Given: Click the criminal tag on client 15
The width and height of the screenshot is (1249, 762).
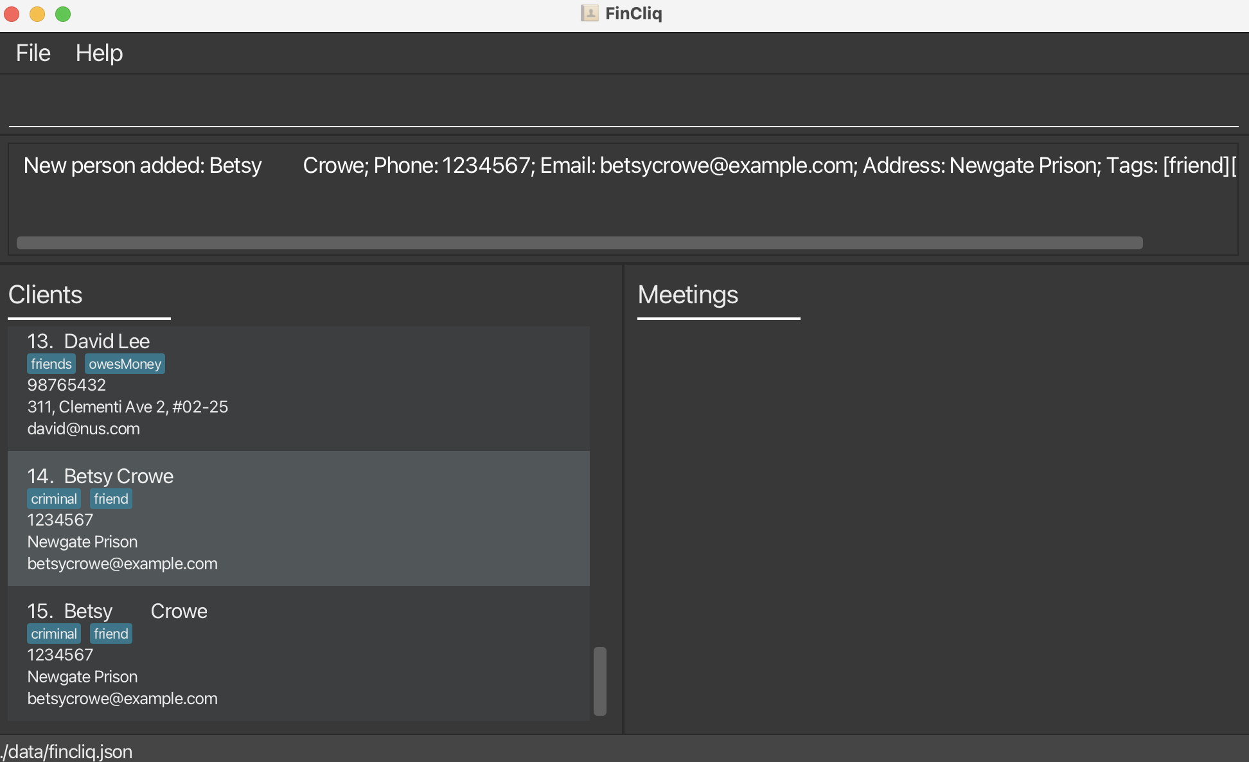Looking at the screenshot, I should (54, 634).
